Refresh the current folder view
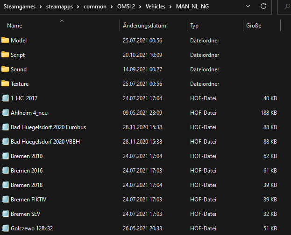The height and width of the screenshot is (235, 291). (x=264, y=7)
